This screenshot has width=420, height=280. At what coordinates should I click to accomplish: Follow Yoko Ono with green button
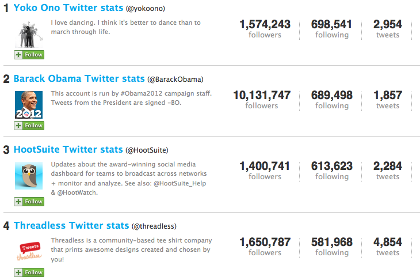click(29, 55)
